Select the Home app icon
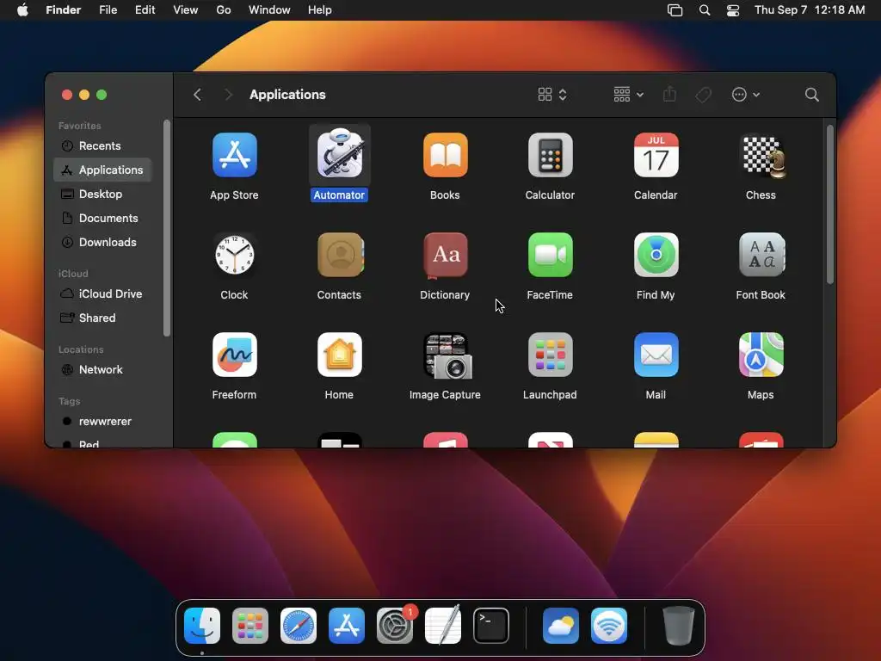The image size is (881, 661). pyautogui.click(x=339, y=355)
